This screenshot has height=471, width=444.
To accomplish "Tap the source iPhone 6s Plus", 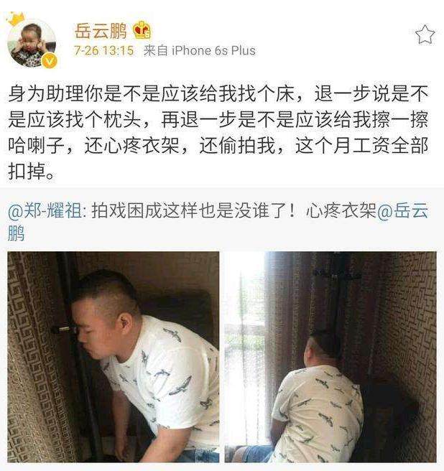I will (x=213, y=50).
